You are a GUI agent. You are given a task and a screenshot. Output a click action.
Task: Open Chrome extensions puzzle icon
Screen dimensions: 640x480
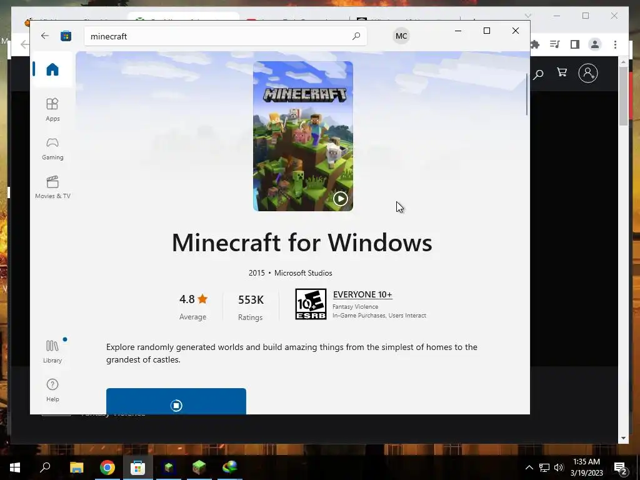(534, 44)
